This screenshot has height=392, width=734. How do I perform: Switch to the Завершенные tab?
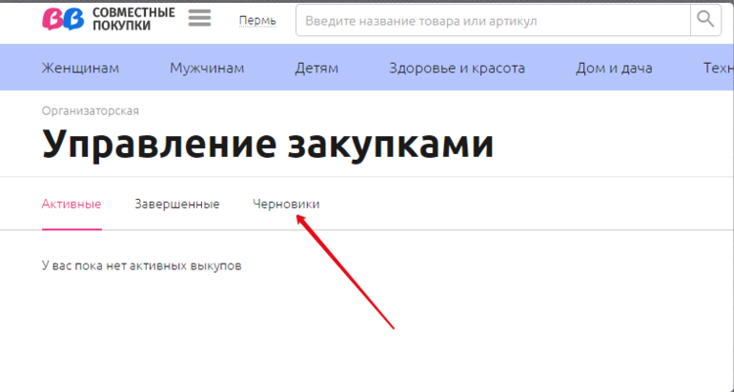[176, 204]
